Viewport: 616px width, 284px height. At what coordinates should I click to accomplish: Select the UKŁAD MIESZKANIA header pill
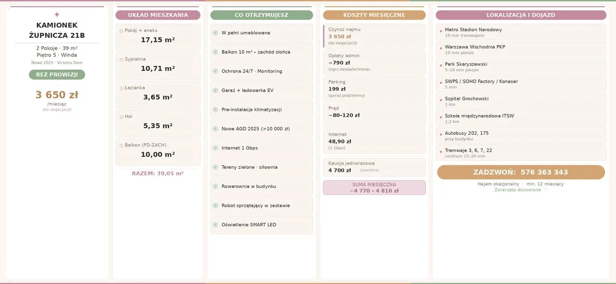point(158,15)
